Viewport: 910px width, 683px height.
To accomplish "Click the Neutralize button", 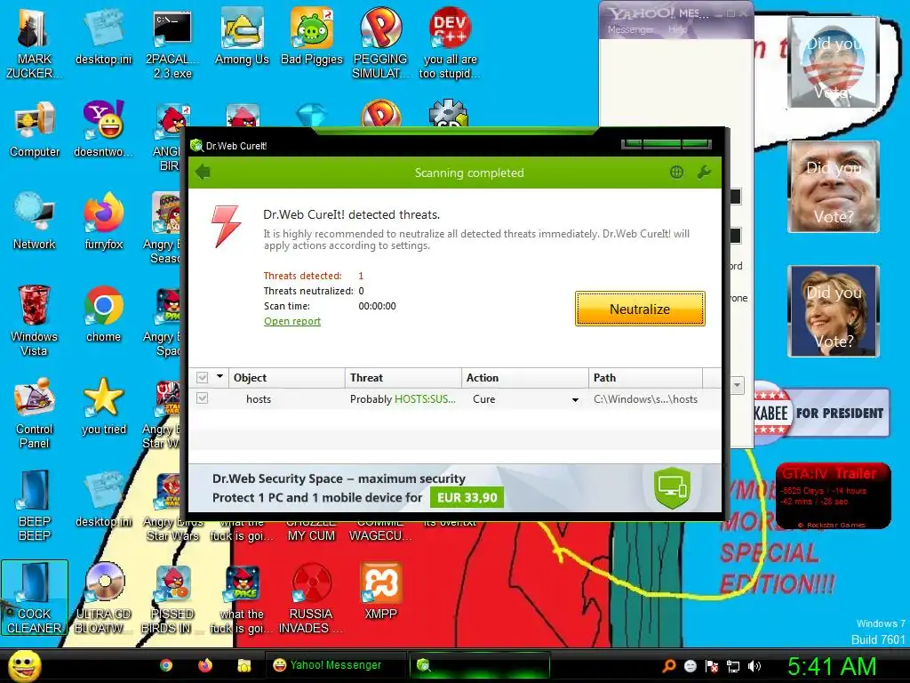I will [x=640, y=309].
